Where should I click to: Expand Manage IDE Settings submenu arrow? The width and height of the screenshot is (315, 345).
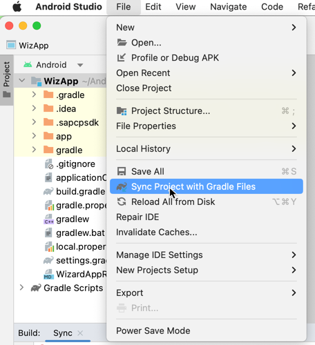tap(294, 255)
